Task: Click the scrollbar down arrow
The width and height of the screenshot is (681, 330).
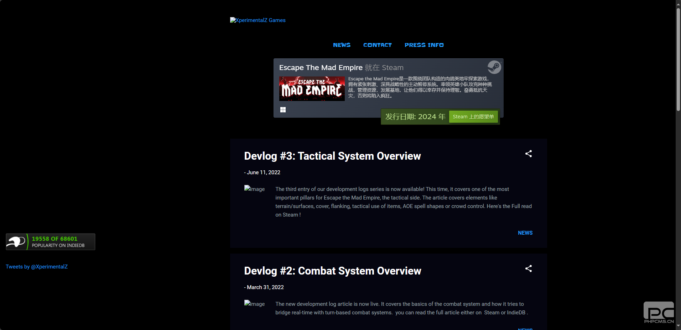Action: point(678,326)
